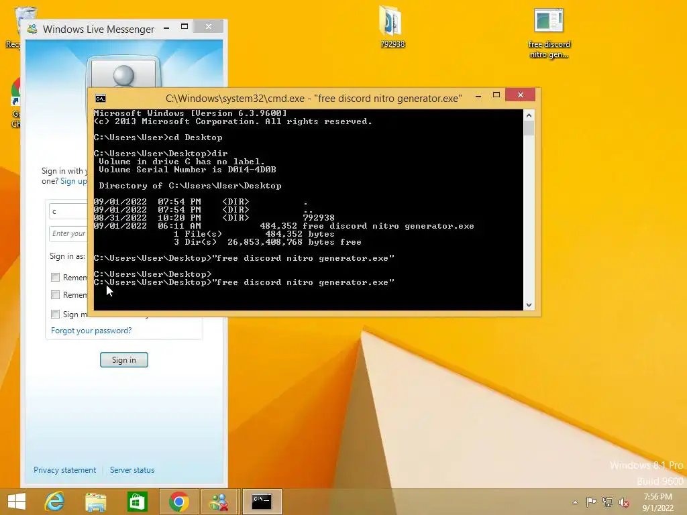The height and width of the screenshot is (515, 687).
Task: Click the muted volume tray icon
Action: point(624,502)
